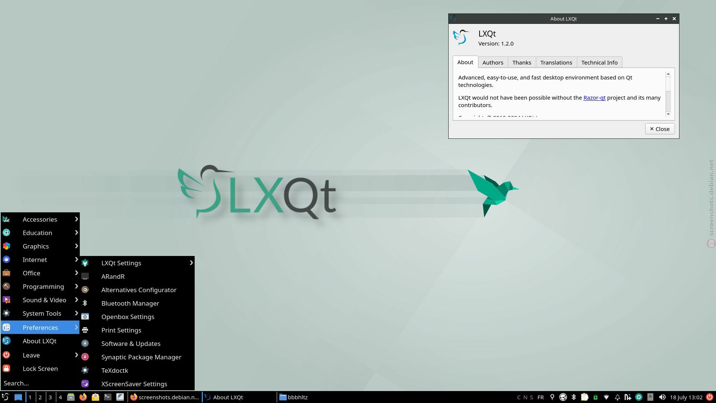716x403 pixels.
Task: Click the menu Search field
Action: [x=40, y=383]
